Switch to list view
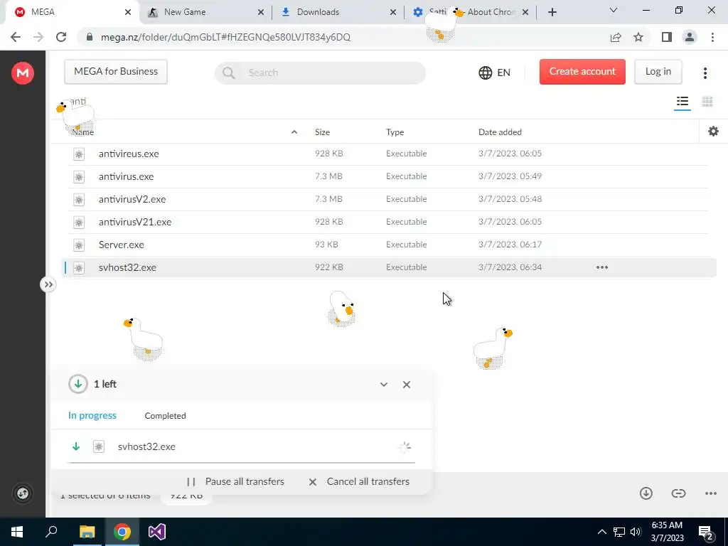This screenshot has width=728, height=546. coord(682,101)
